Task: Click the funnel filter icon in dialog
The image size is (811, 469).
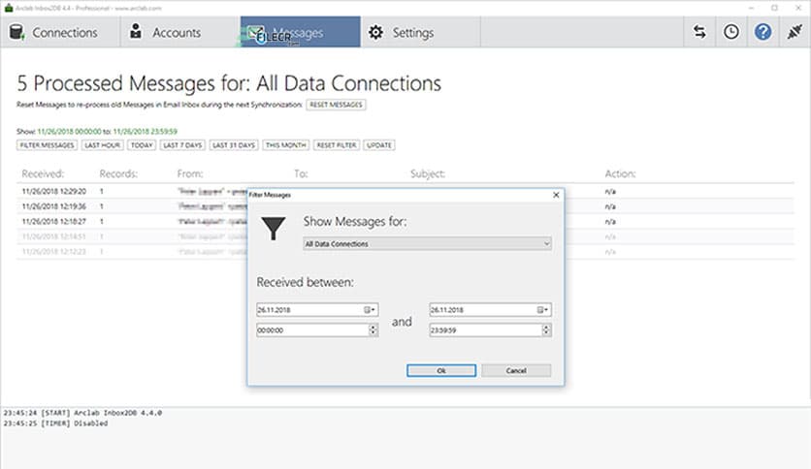Action: click(274, 229)
